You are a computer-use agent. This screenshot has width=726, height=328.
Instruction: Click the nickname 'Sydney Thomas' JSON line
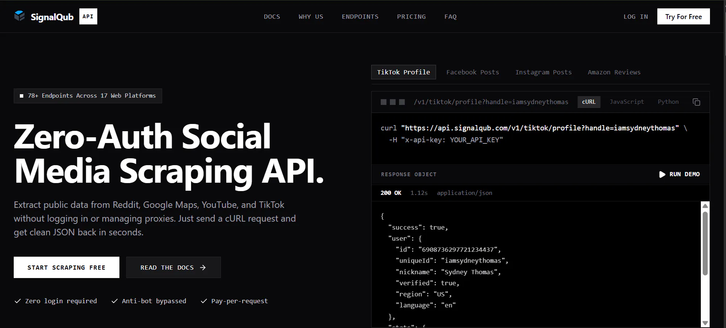(x=448, y=272)
